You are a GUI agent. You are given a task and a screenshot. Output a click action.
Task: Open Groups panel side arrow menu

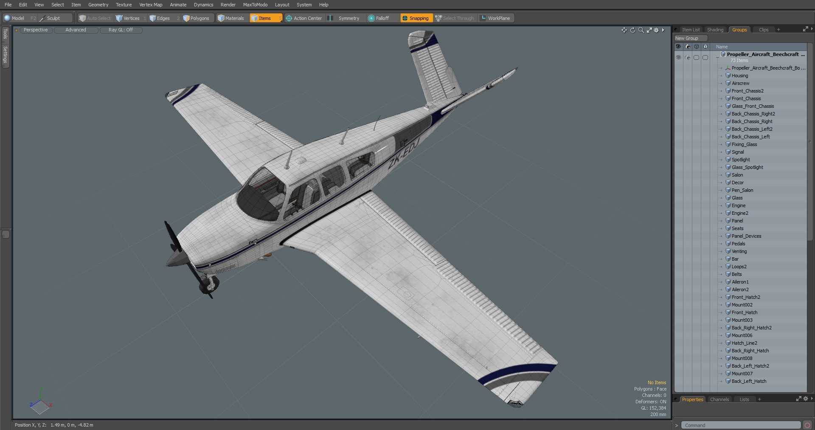click(x=812, y=29)
